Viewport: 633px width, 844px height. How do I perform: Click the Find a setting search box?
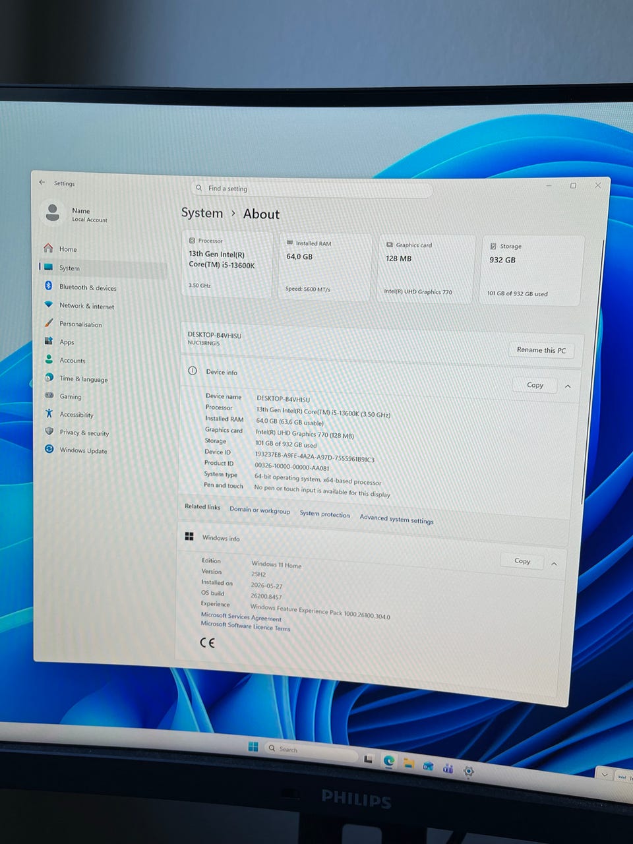click(312, 189)
